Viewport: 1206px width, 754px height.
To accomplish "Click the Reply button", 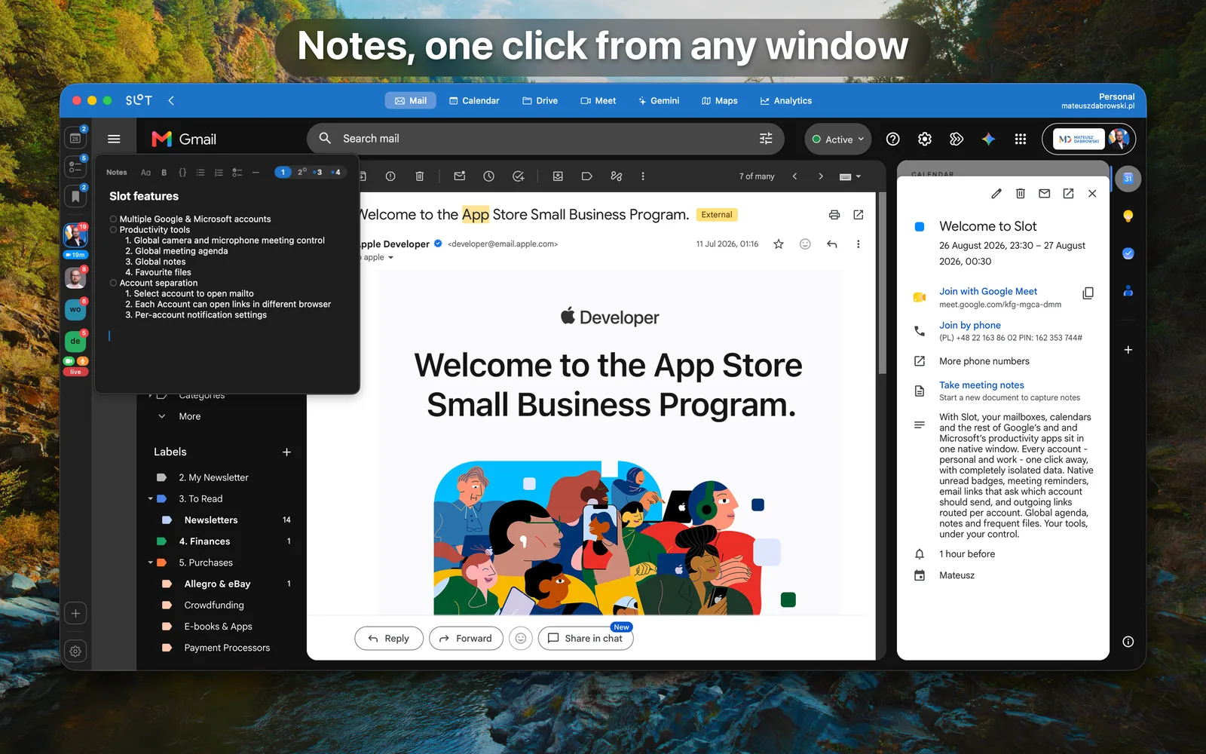I will pos(389,639).
